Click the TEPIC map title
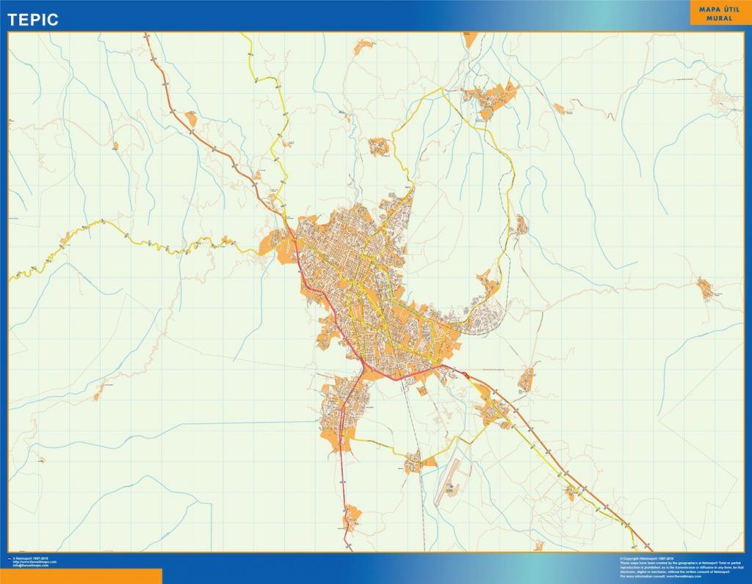 pos(34,15)
